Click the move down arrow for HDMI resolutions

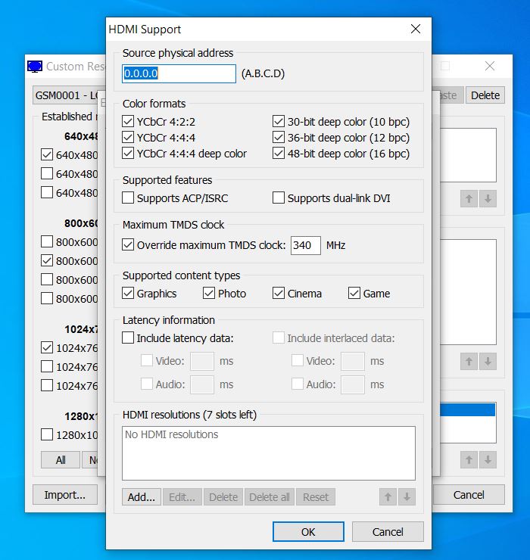(x=407, y=497)
